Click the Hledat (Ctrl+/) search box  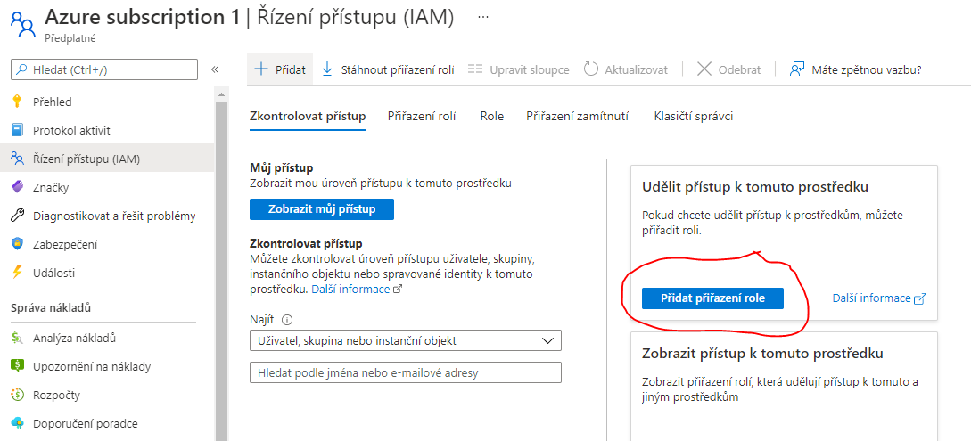[104, 69]
